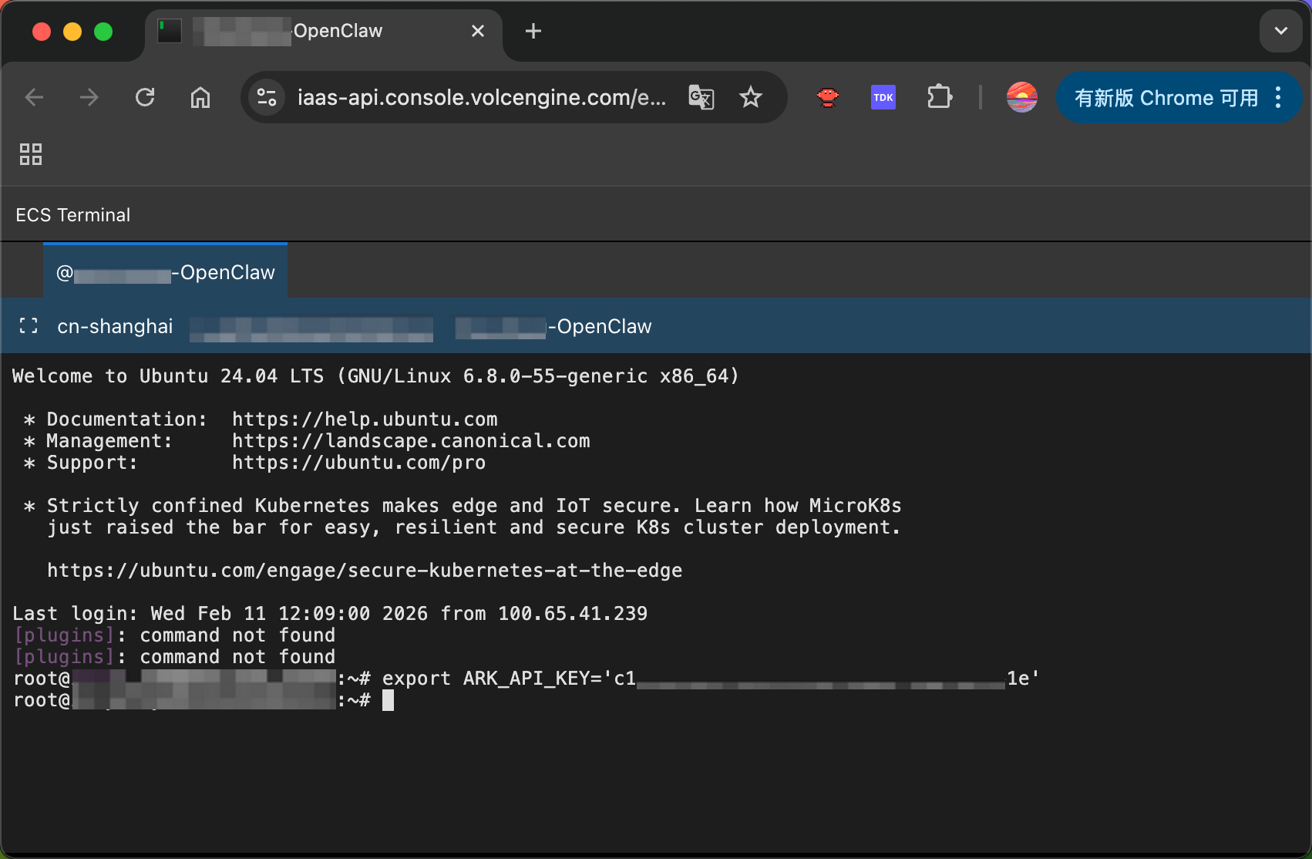Screen dimensions: 1312x859
Task: Click the browser forward arrow
Action: (x=89, y=97)
